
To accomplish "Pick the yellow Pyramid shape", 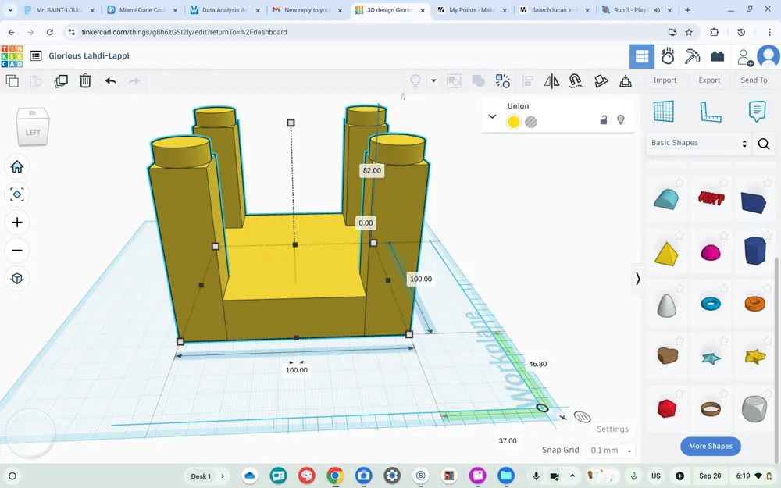I will (x=666, y=254).
